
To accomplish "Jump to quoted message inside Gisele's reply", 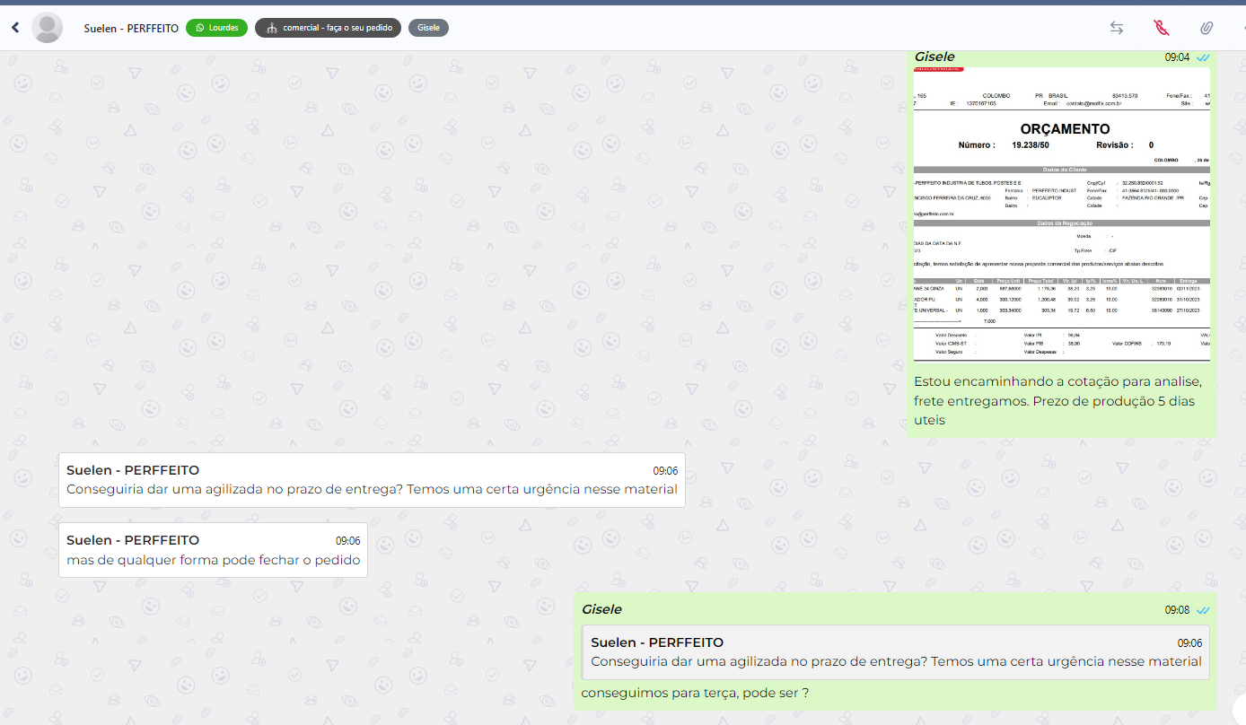I will (895, 652).
